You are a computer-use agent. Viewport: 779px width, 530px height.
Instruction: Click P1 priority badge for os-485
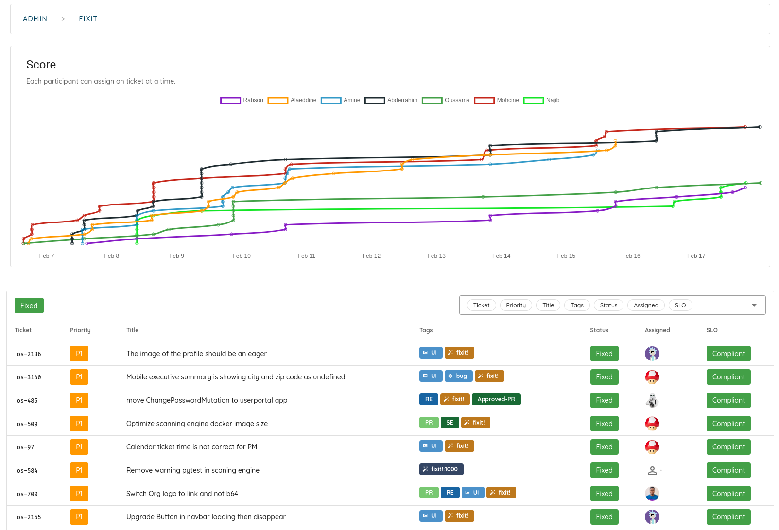79,400
